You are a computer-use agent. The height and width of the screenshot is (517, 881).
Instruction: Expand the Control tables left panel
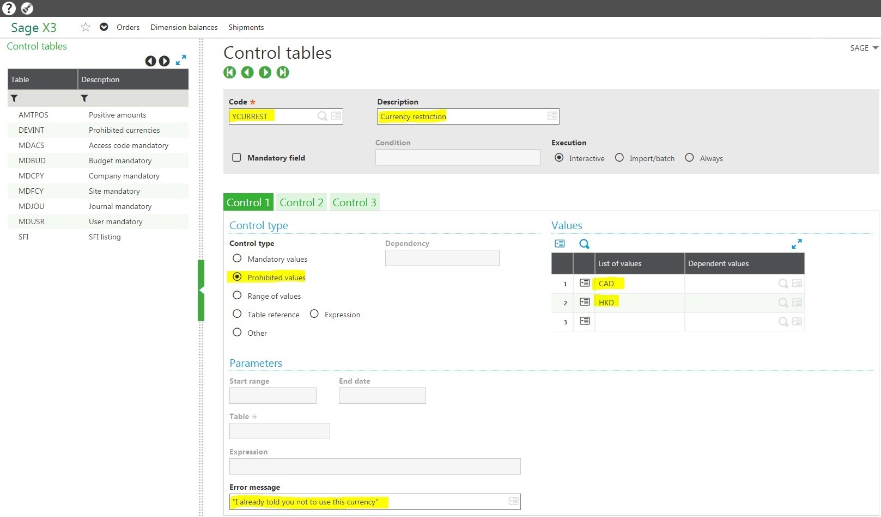[181, 60]
